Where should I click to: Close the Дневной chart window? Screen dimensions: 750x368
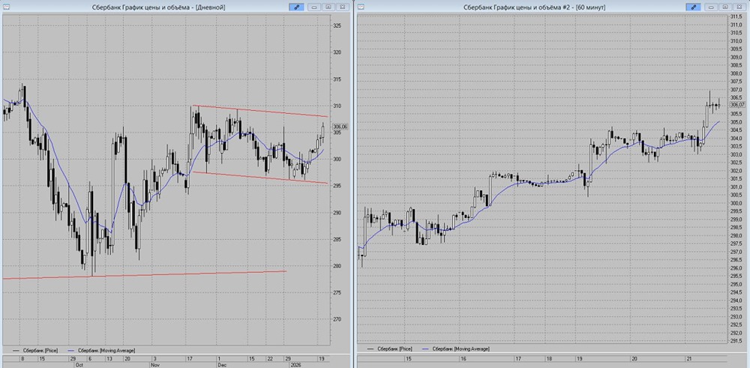342,7
